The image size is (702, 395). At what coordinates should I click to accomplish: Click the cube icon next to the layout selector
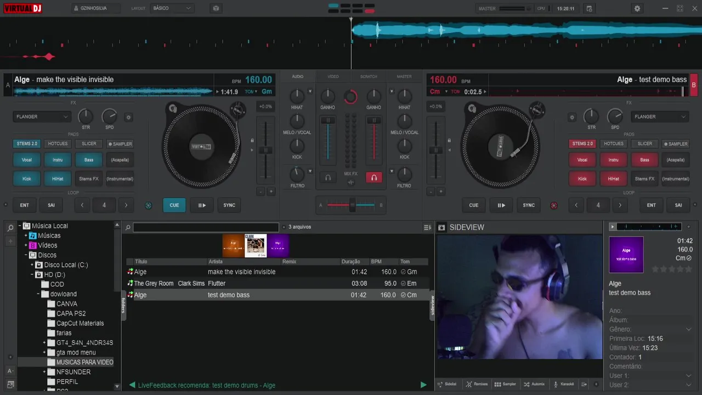(216, 8)
